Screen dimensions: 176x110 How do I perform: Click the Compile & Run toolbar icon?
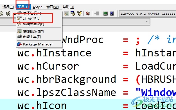coord(73,13)
